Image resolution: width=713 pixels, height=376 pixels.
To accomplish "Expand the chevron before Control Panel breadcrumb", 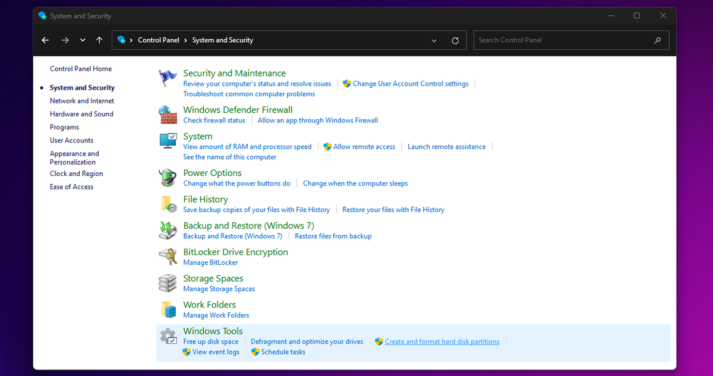I will (x=131, y=40).
